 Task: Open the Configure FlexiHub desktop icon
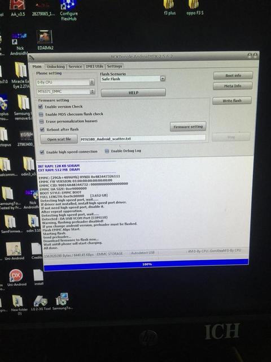coord(69,10)
